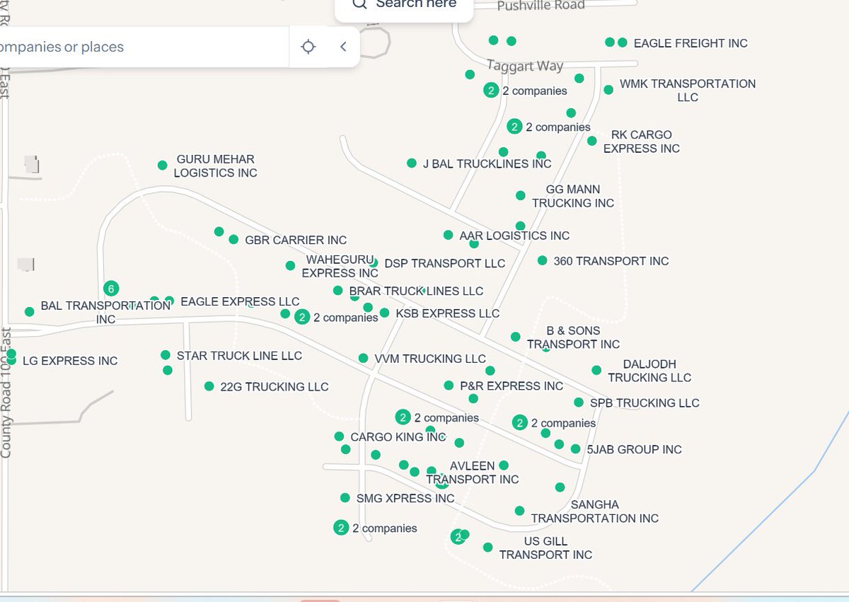Click the US GILL TRANSPORT INC marker
849x602 pixels.
487,546
